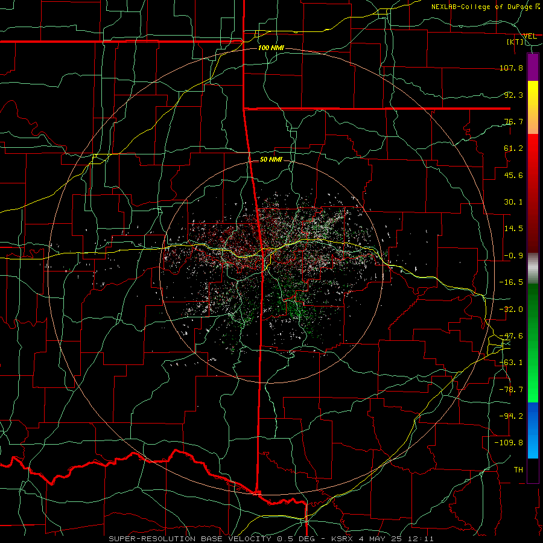Select the -16.5 velocity value
Image resolution: width=543 pixels, height=543 pixels.
(511, 282)
